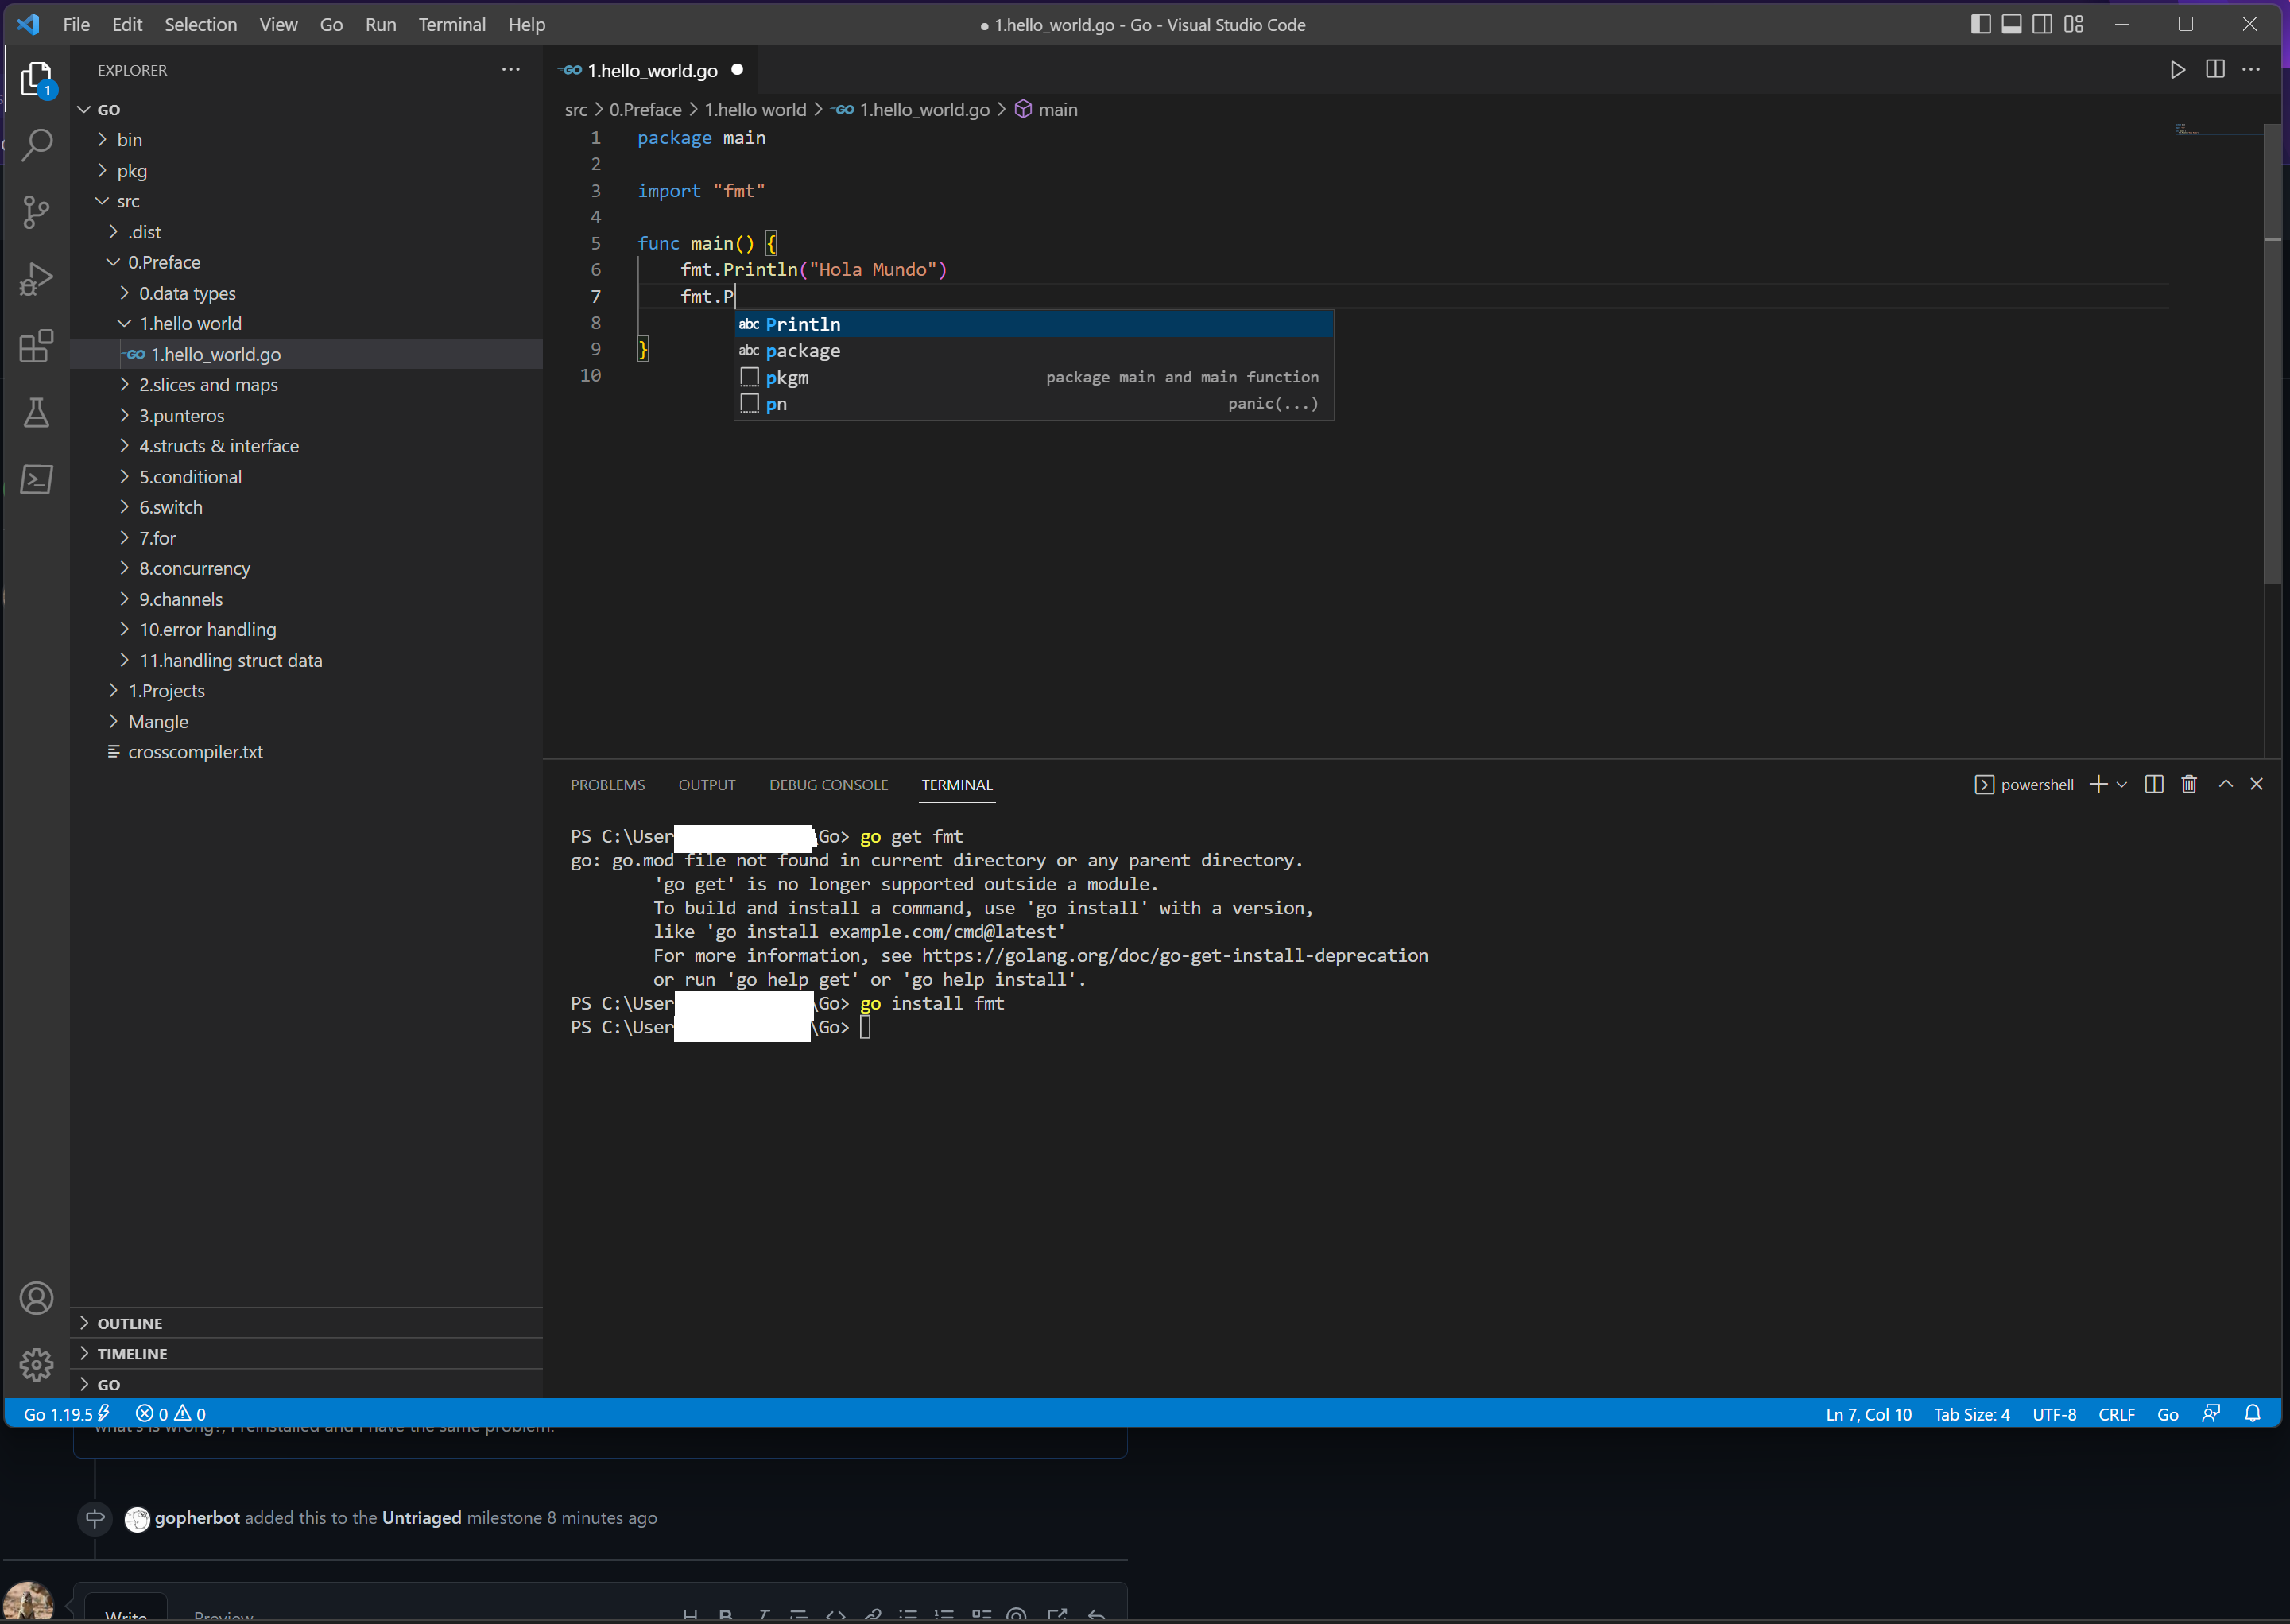
Task: Open the terminal launch profile dropdown
Action: [x=2123, y=784]
